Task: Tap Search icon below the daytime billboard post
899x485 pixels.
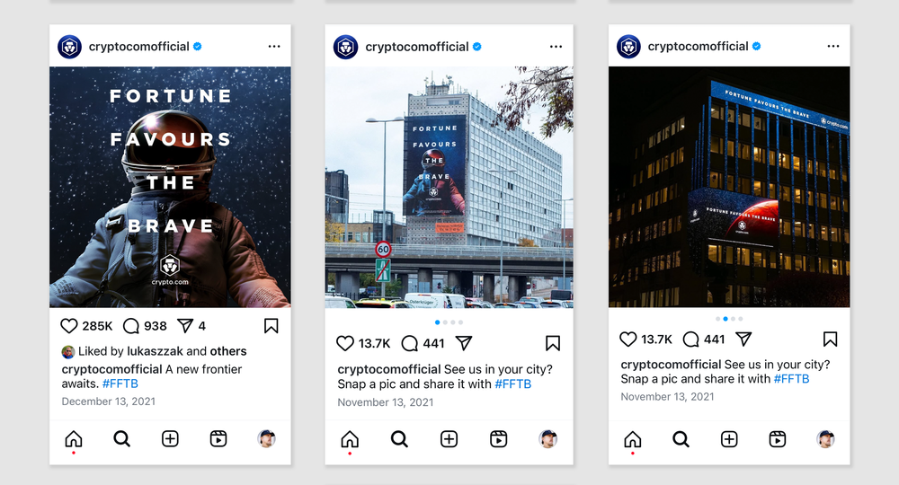Action: point(399,439)
